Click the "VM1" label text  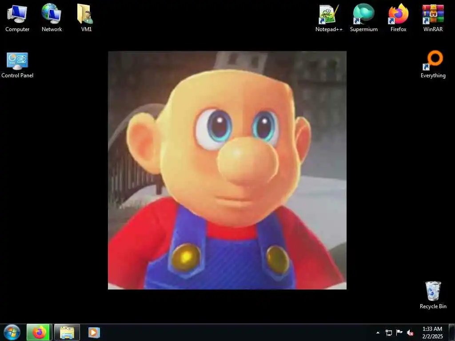[x=86, y=29]
